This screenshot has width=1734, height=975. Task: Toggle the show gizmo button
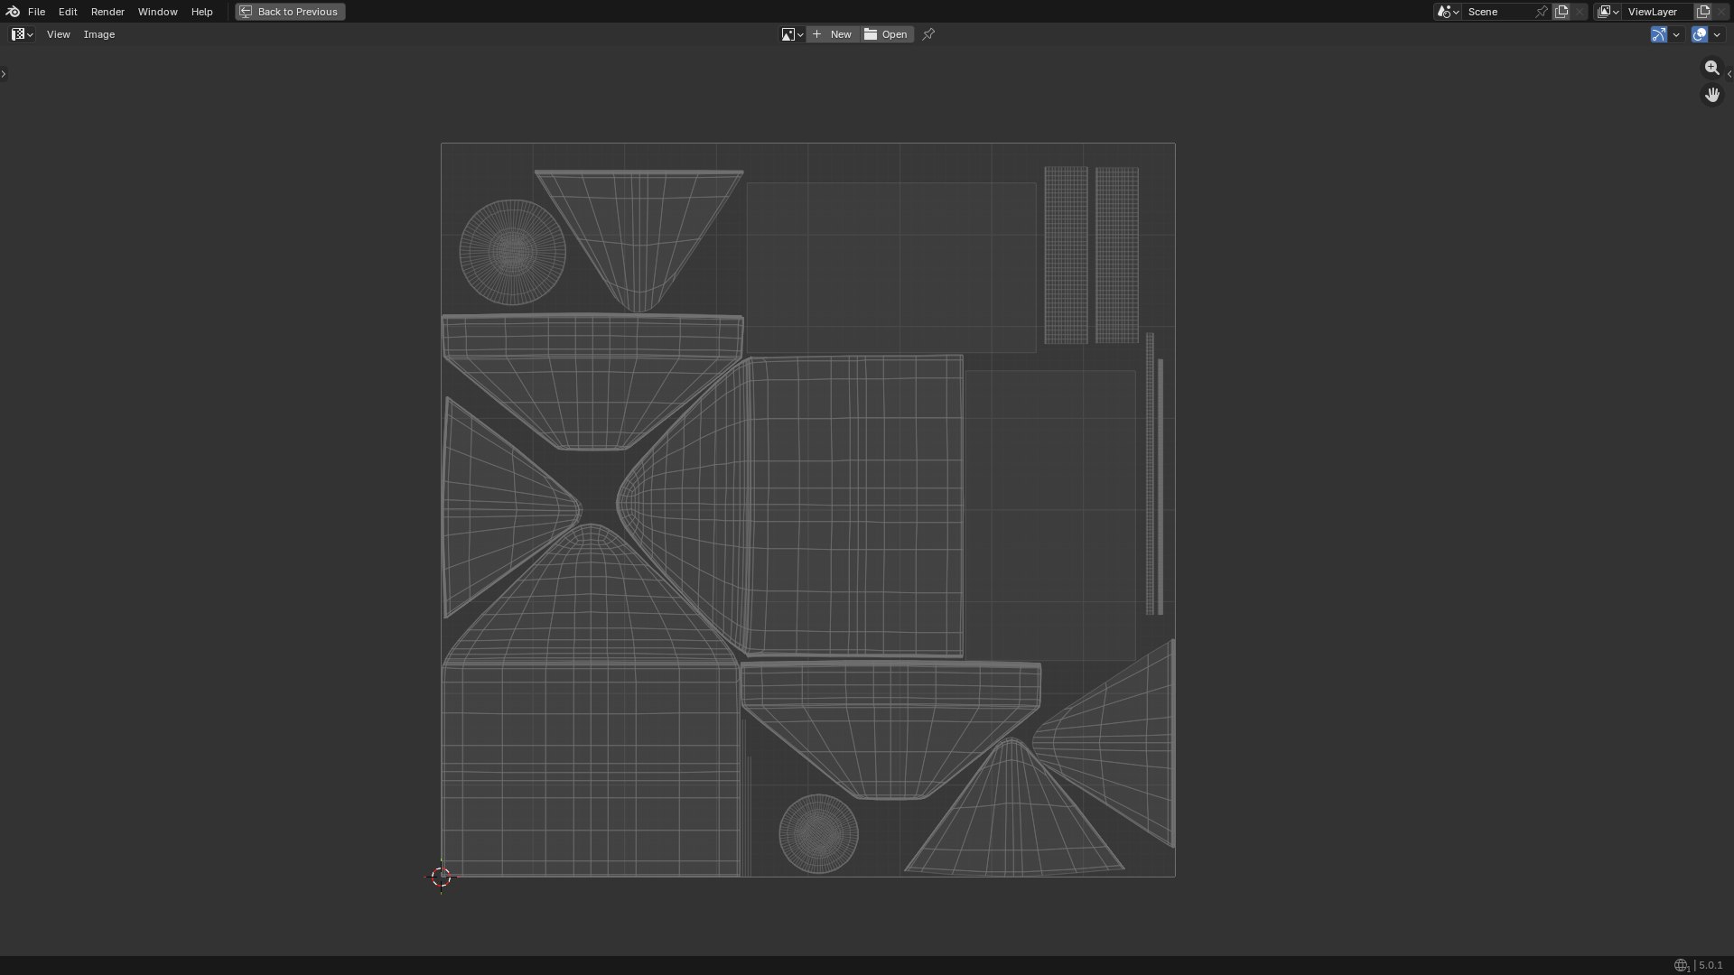click(1659, 34)
